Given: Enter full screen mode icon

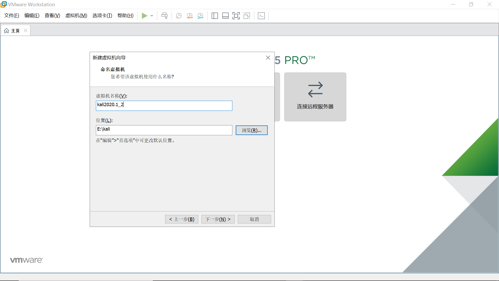Looking at the screenshot, I should point(236,16).
